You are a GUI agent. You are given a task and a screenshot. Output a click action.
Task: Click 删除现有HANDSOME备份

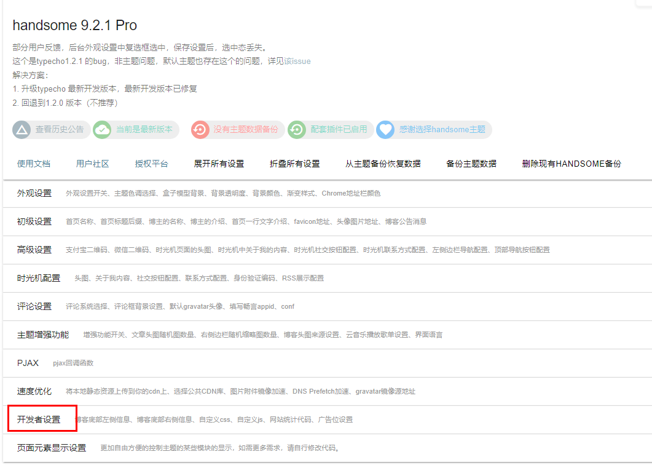[x=571, y=164]
